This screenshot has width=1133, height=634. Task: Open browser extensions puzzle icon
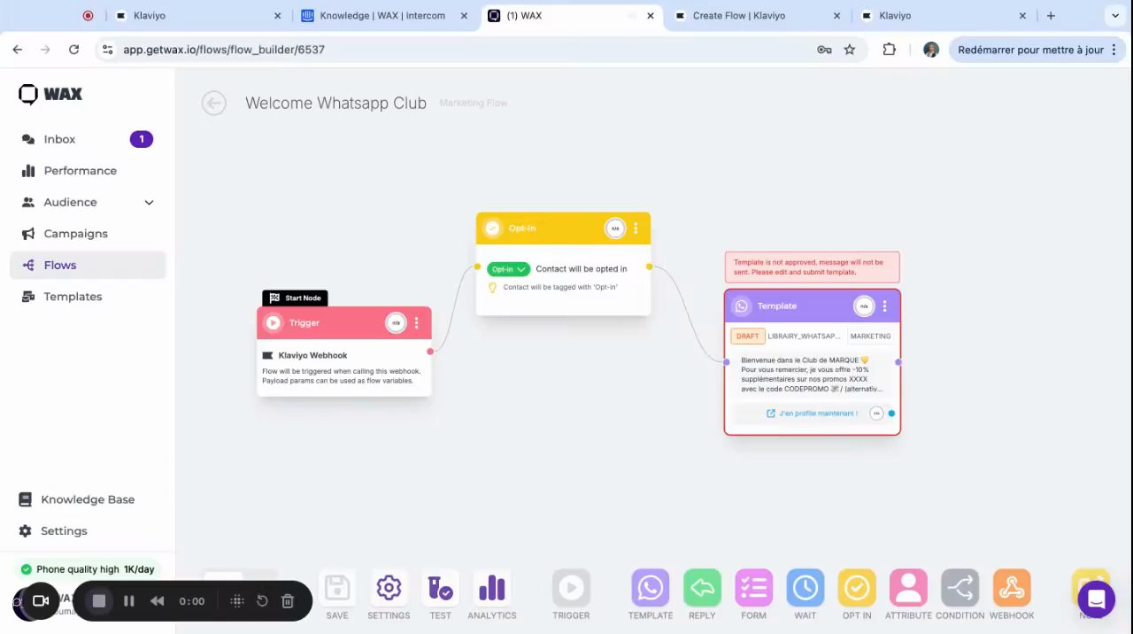point(890,50)
